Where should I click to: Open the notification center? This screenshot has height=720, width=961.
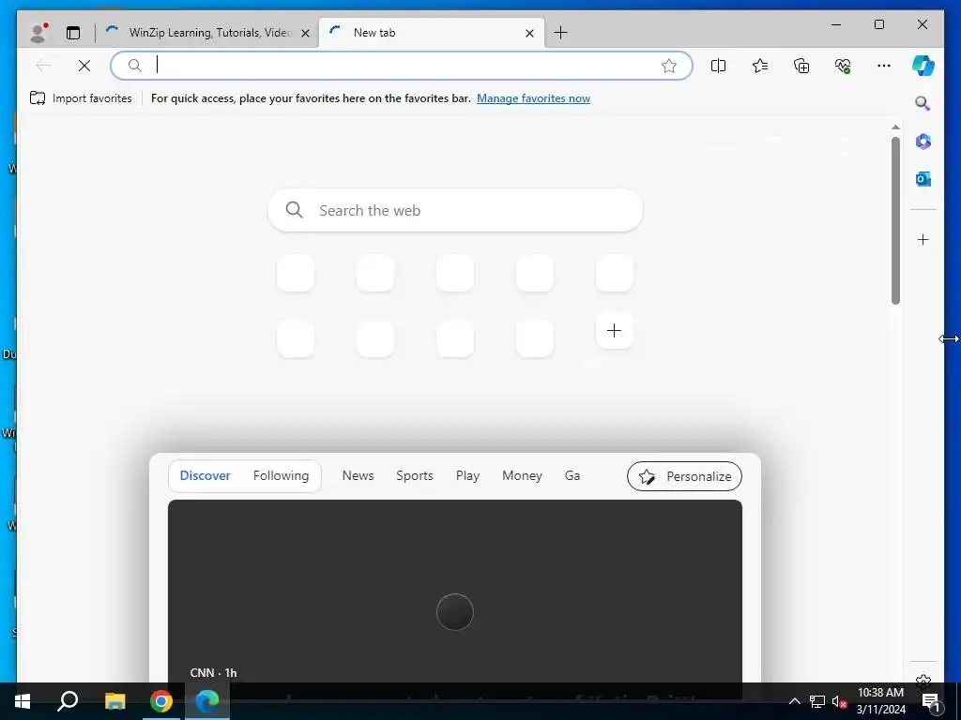pos(931,701)
